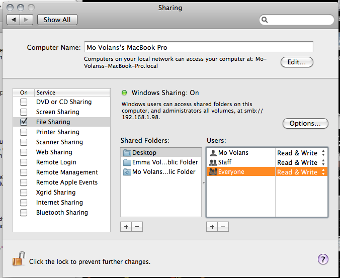Enable Web Sharing checkbox
The width and height of the screenshot is (340, 278).
pyautogui.click(x=24, y=152)
